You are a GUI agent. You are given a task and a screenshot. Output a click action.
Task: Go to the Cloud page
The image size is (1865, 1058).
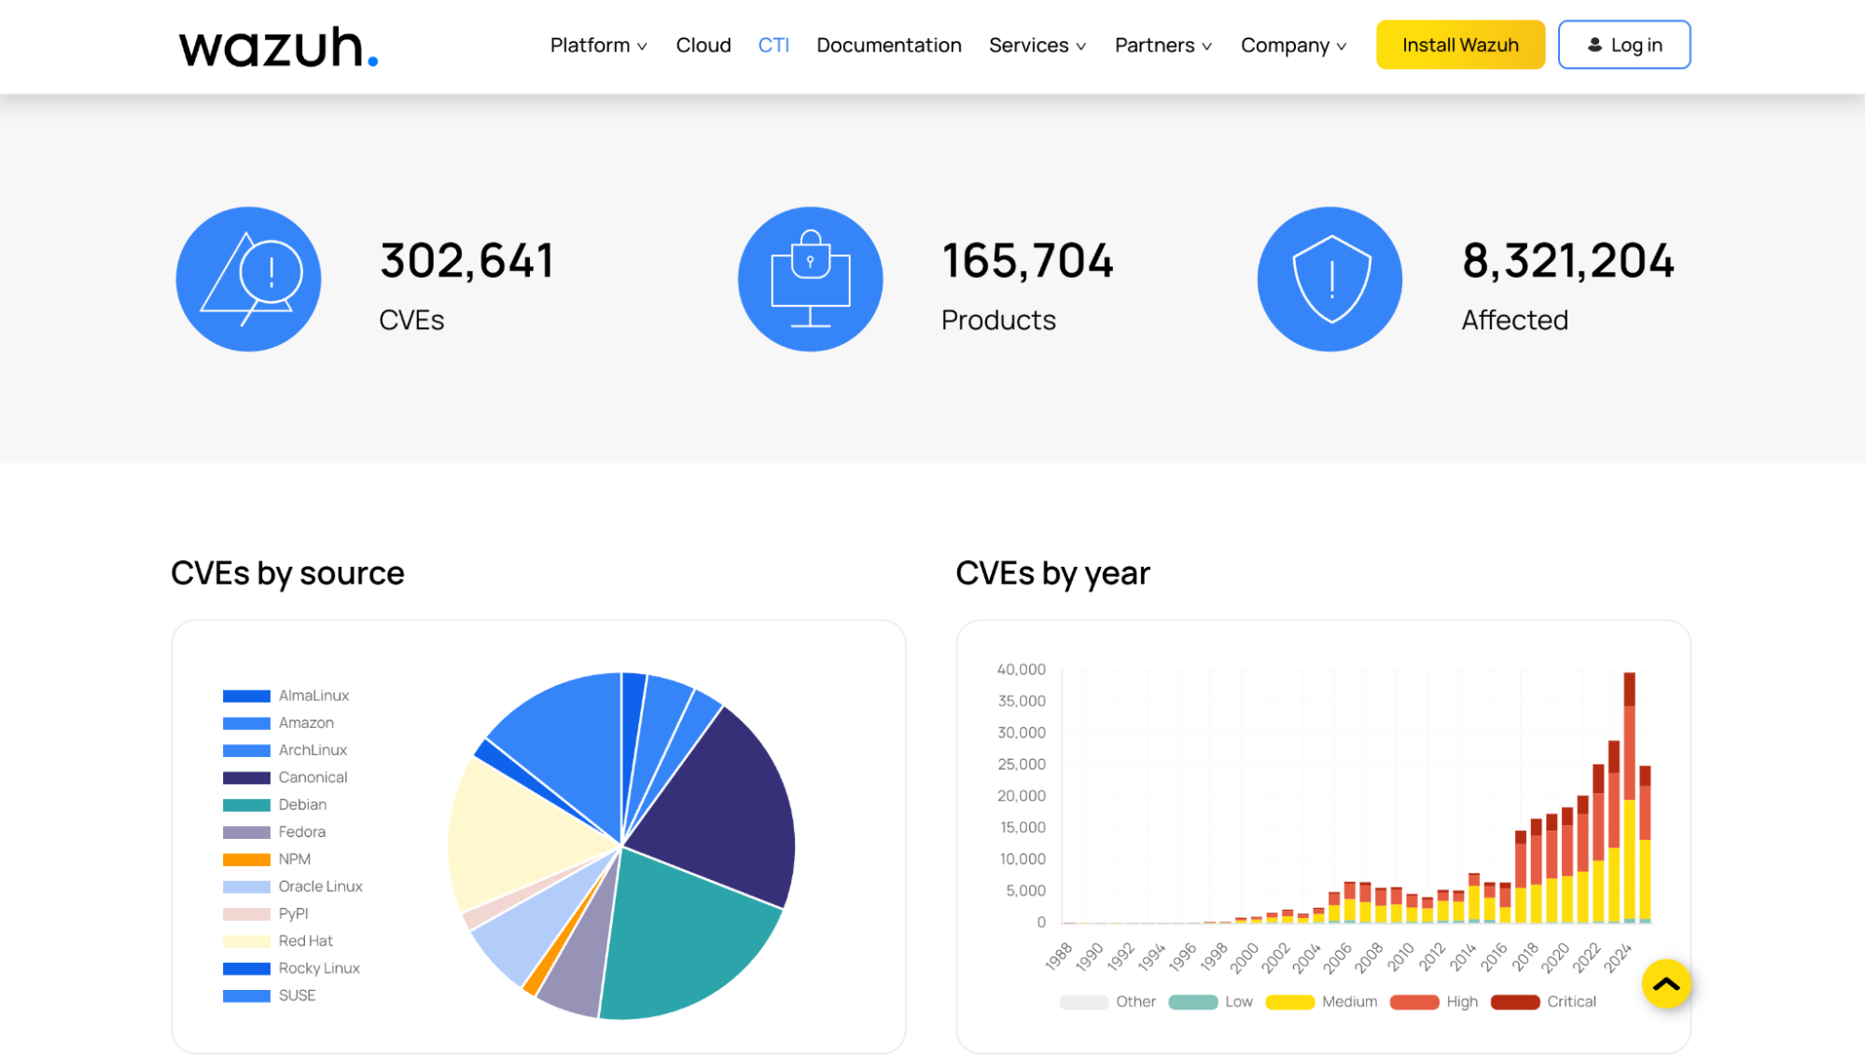pos(703,45)
